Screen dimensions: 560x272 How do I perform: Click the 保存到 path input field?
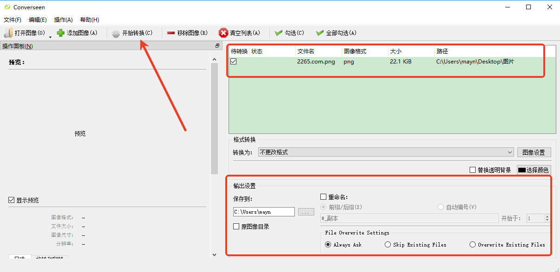click(x=263, y=212)
